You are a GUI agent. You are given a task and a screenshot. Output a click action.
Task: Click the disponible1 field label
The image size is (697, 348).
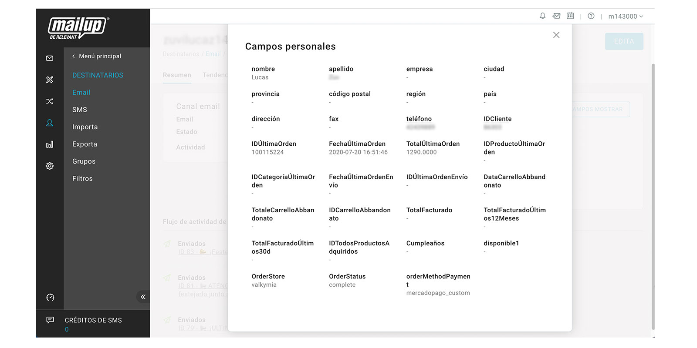coord(501,243)
